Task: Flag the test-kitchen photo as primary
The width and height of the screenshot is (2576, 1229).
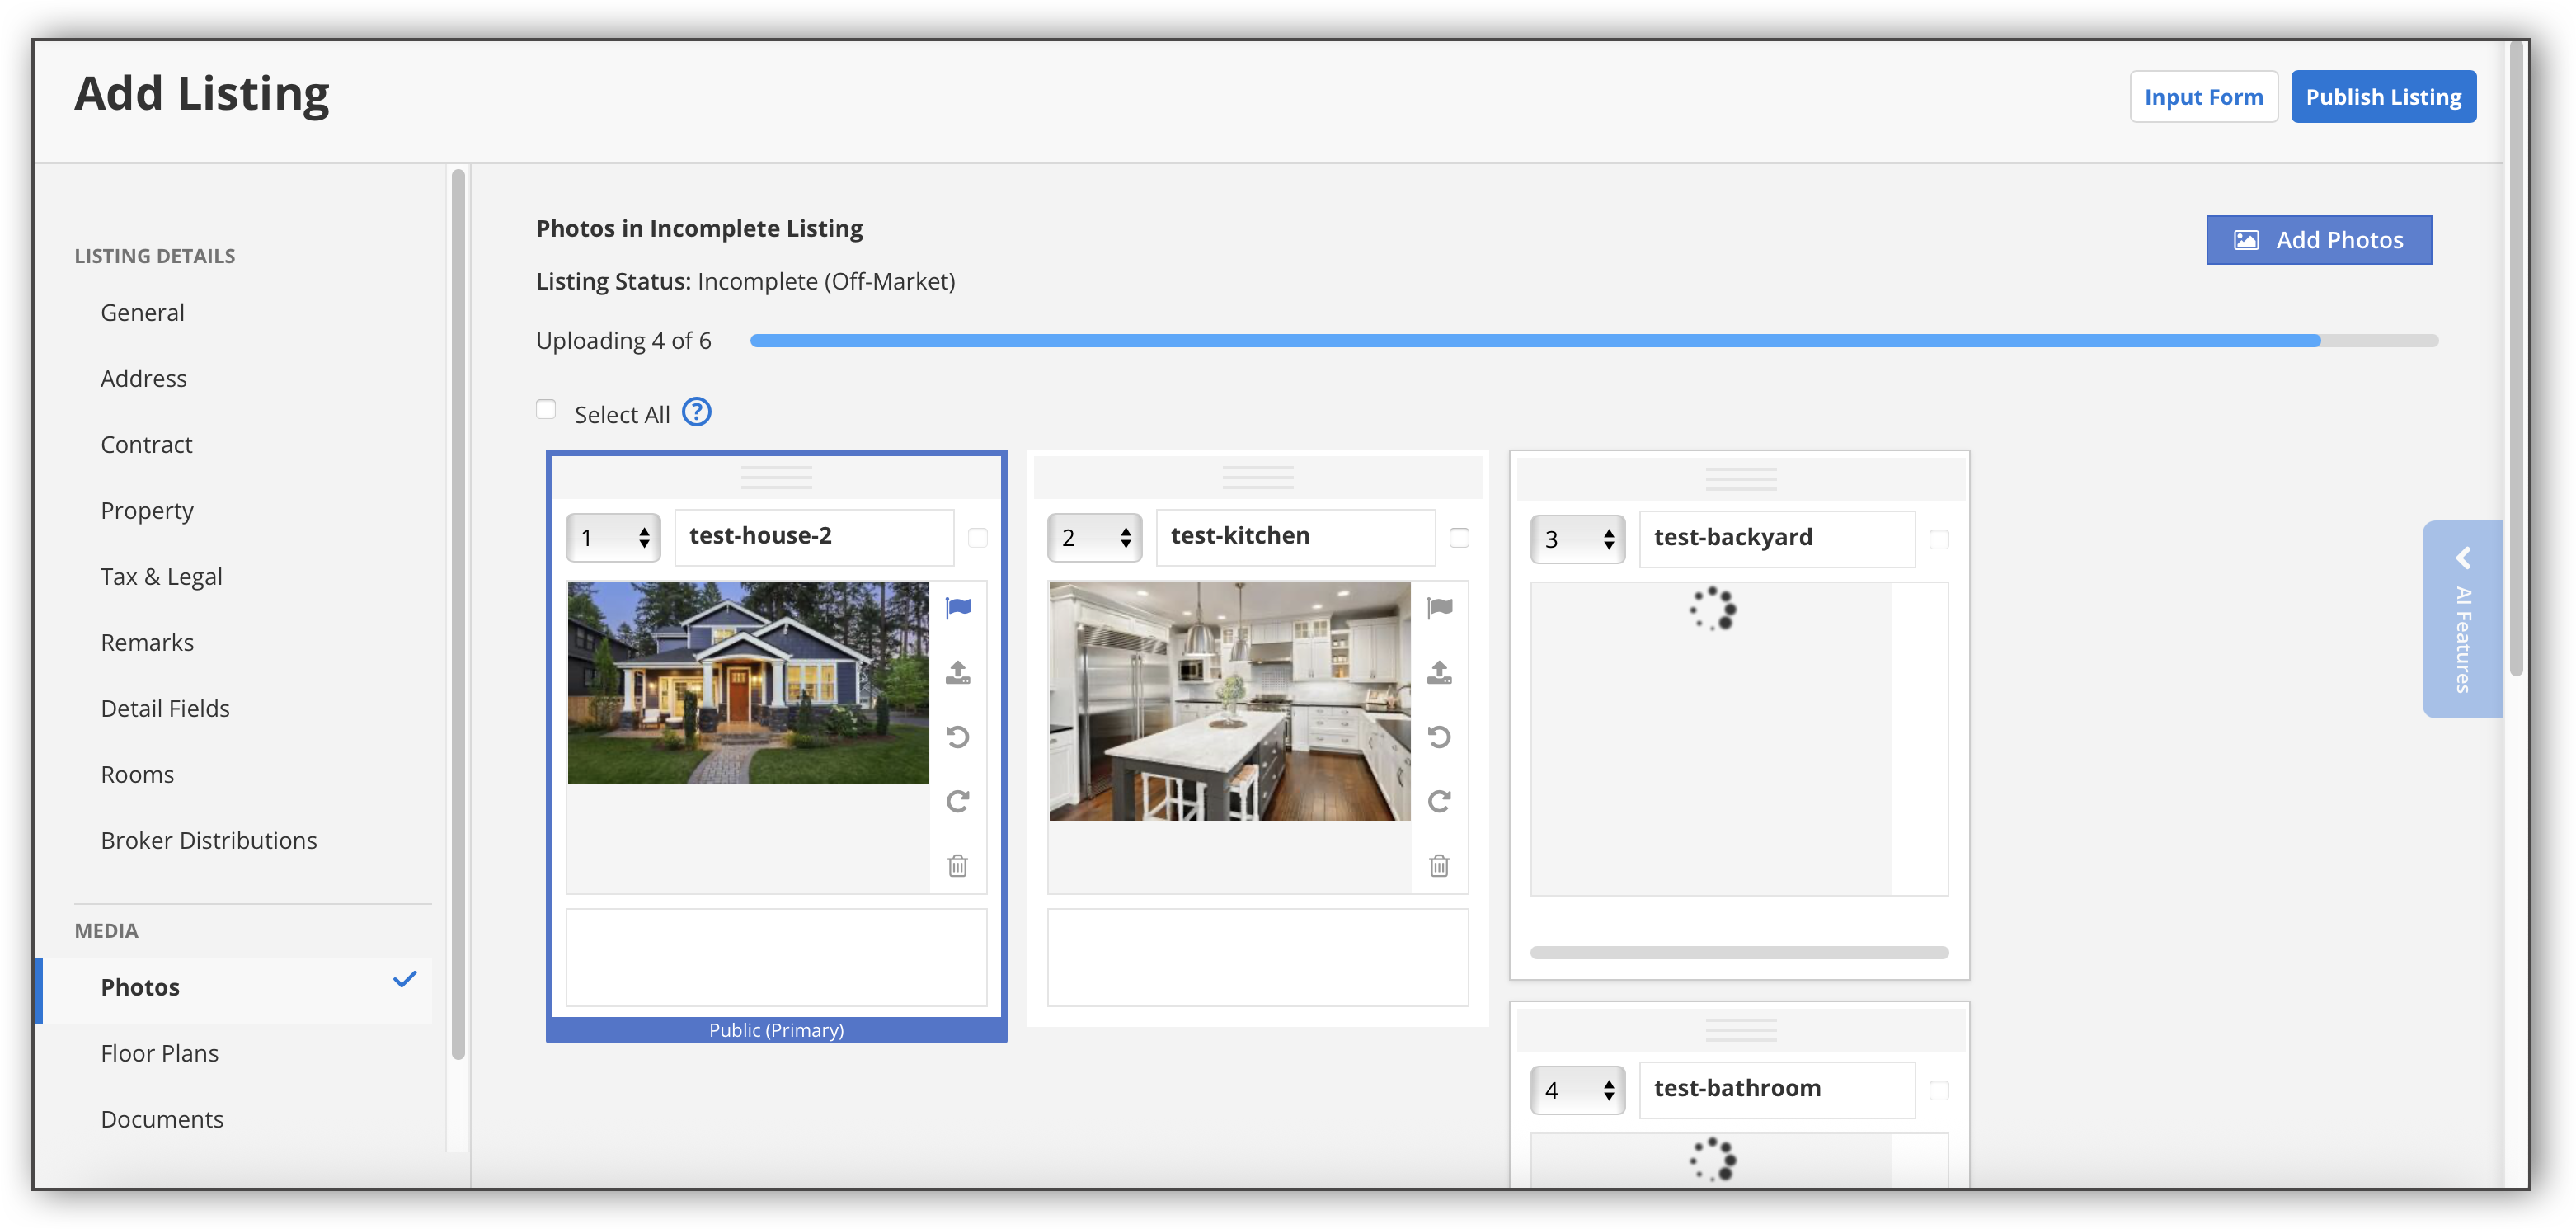Action: coord(1439,607)
